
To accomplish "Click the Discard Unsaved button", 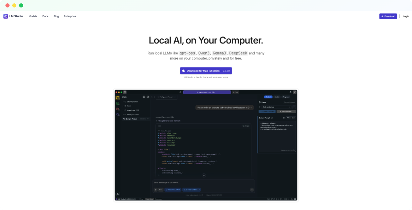I will pos(289,102).
